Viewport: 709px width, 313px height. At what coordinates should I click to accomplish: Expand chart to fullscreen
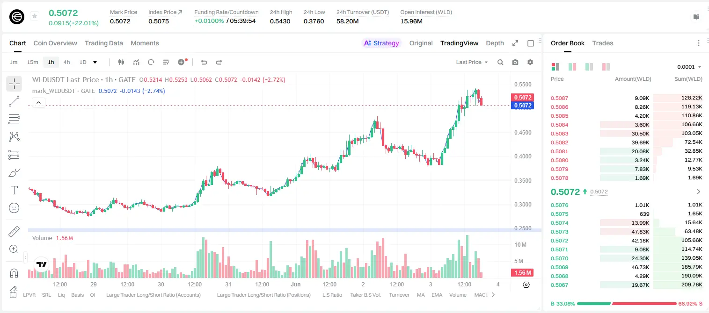[515, 43]
